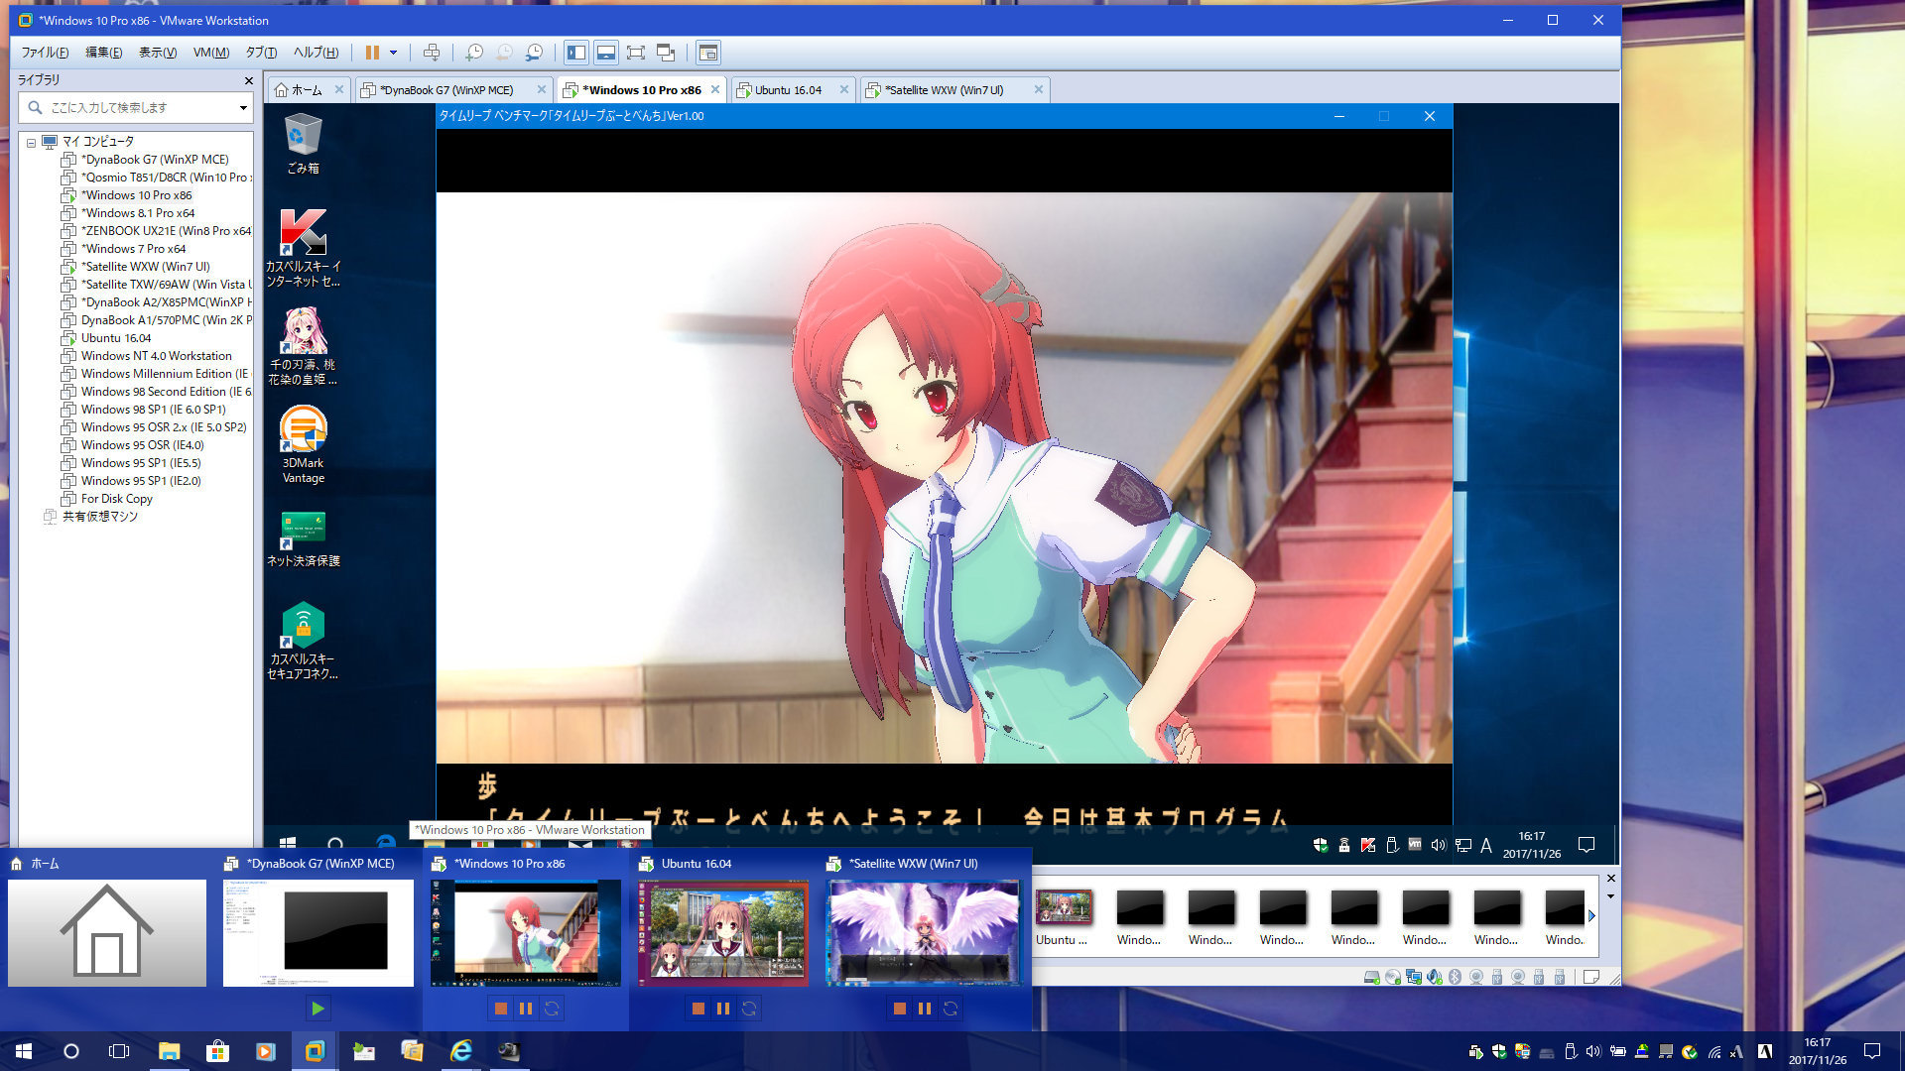The image size is (1905, 1071).
Task: Toggle the console view toolbar button
Action: tap(707, 53)
